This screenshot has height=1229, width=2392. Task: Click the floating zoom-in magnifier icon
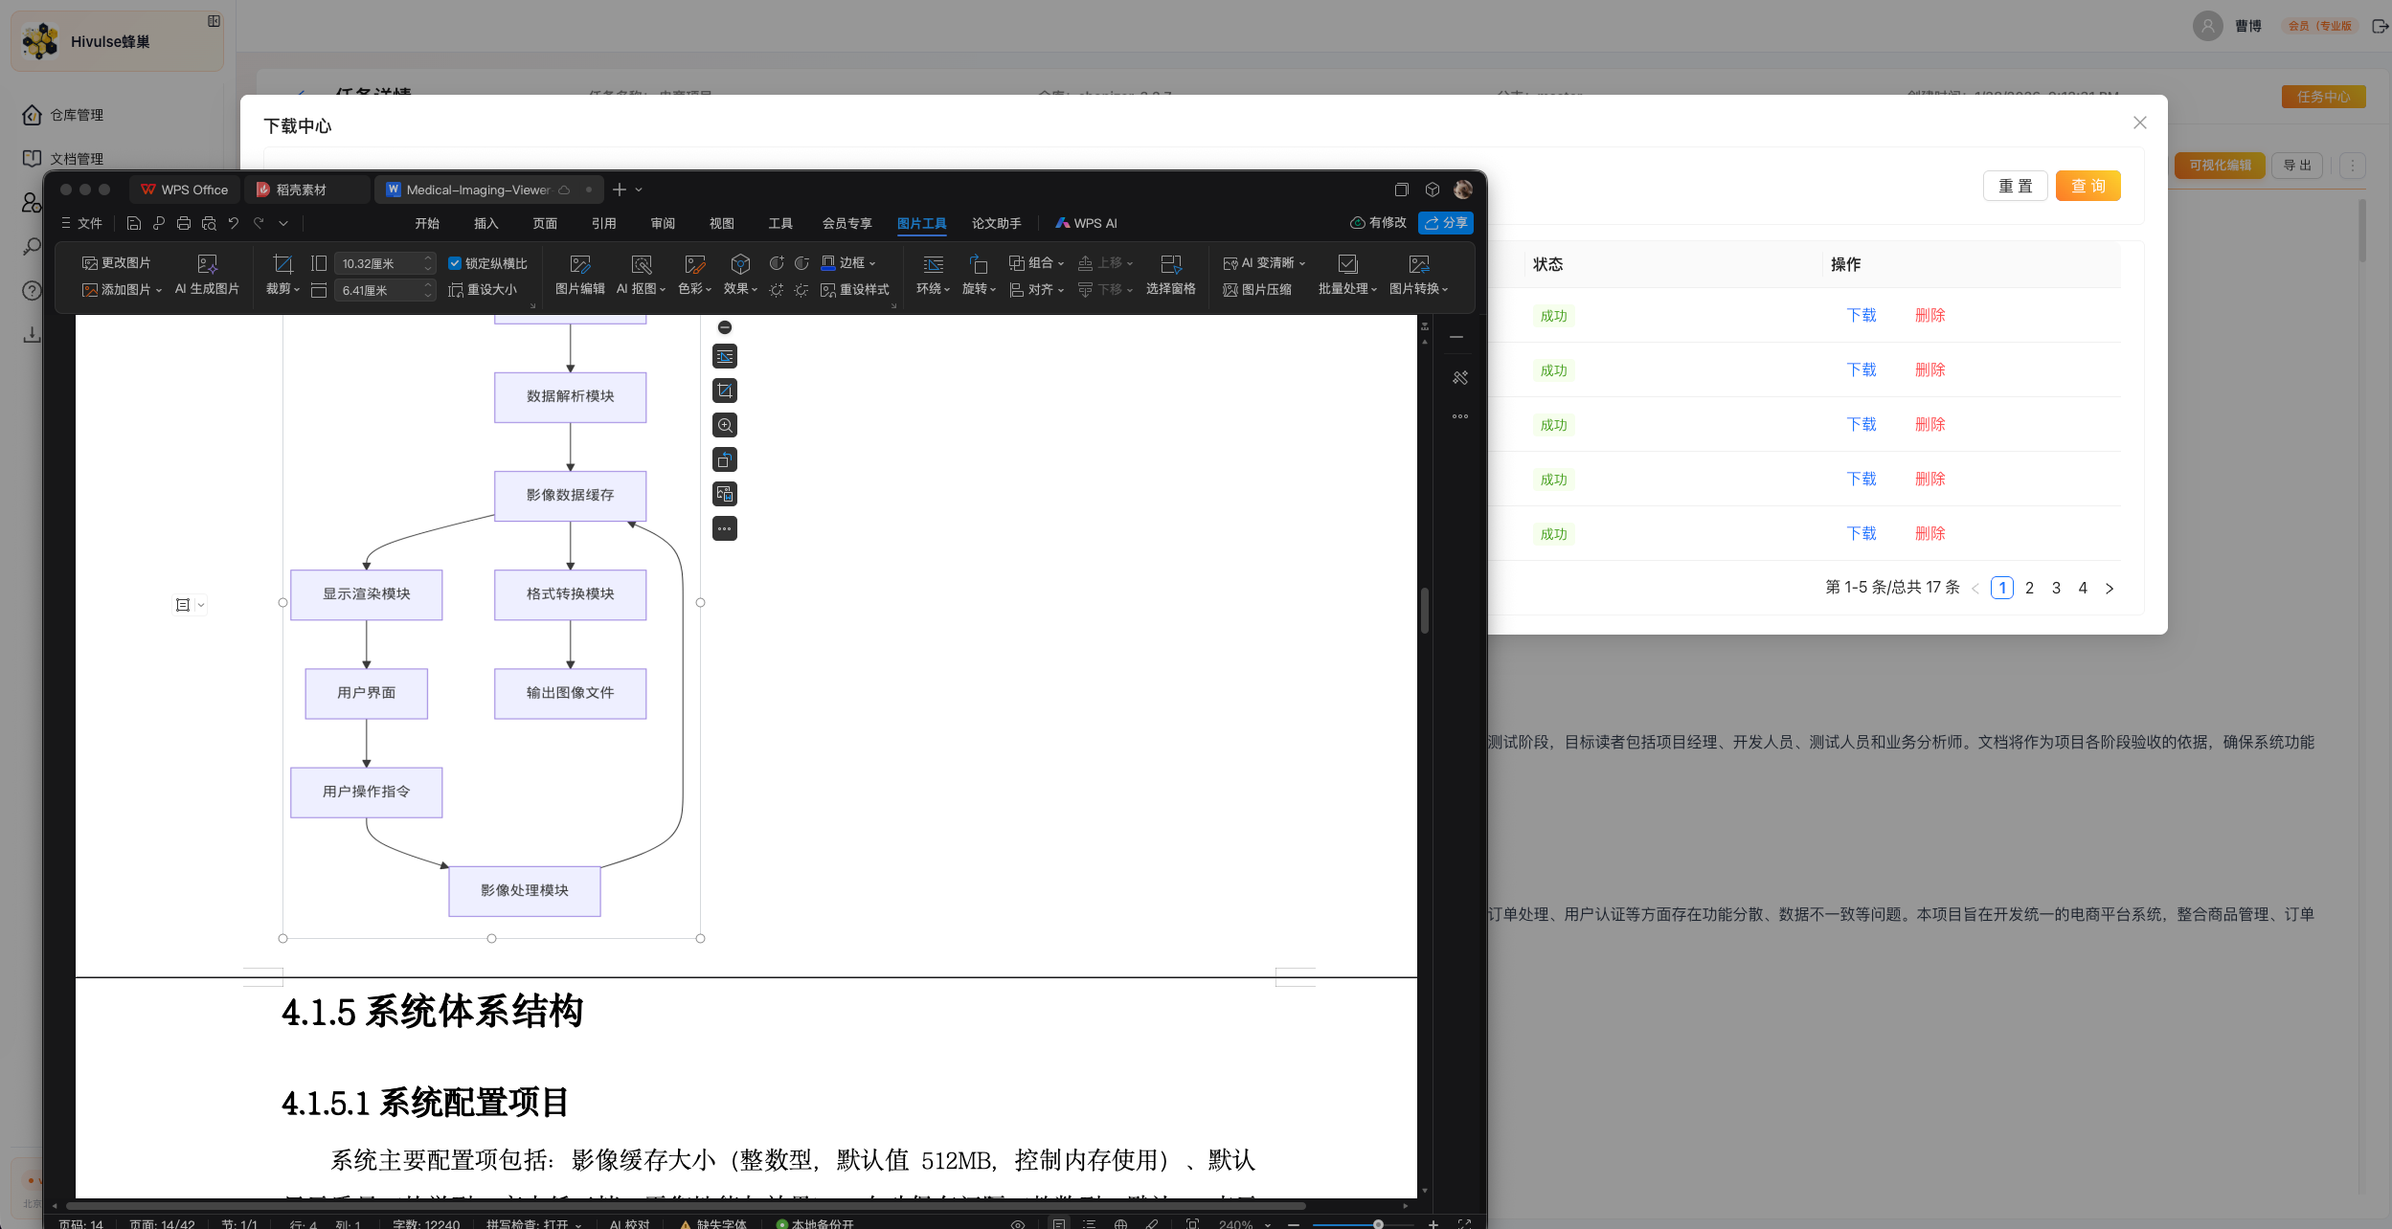point(725,425)
